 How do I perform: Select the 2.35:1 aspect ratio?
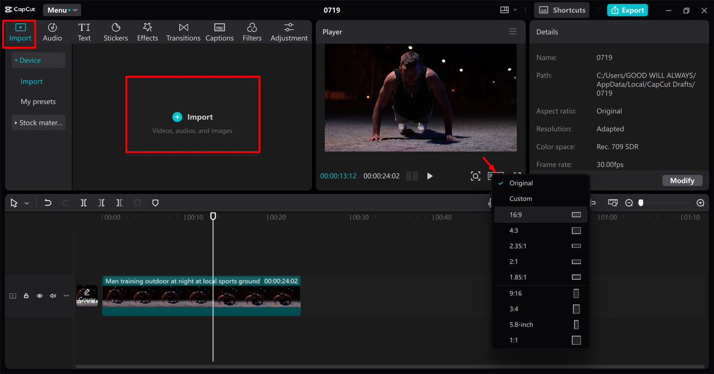(541, 246)
